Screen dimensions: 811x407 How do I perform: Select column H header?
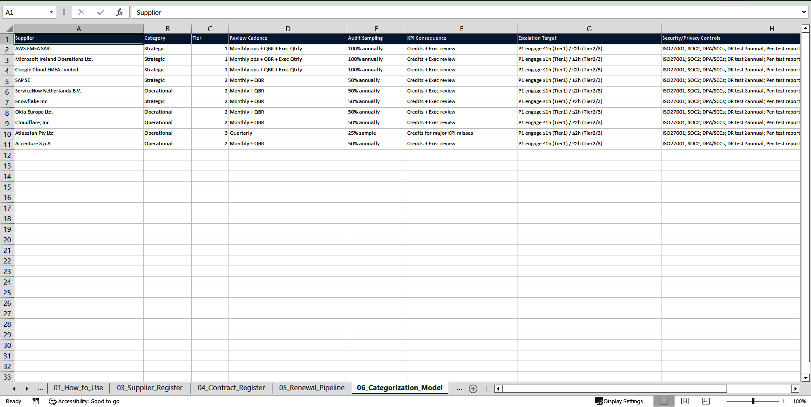(x=731, y=29)
